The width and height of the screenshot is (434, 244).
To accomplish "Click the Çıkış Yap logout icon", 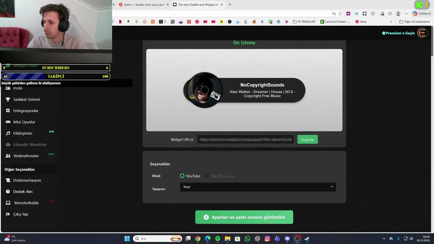I will (x=8, y=214).
